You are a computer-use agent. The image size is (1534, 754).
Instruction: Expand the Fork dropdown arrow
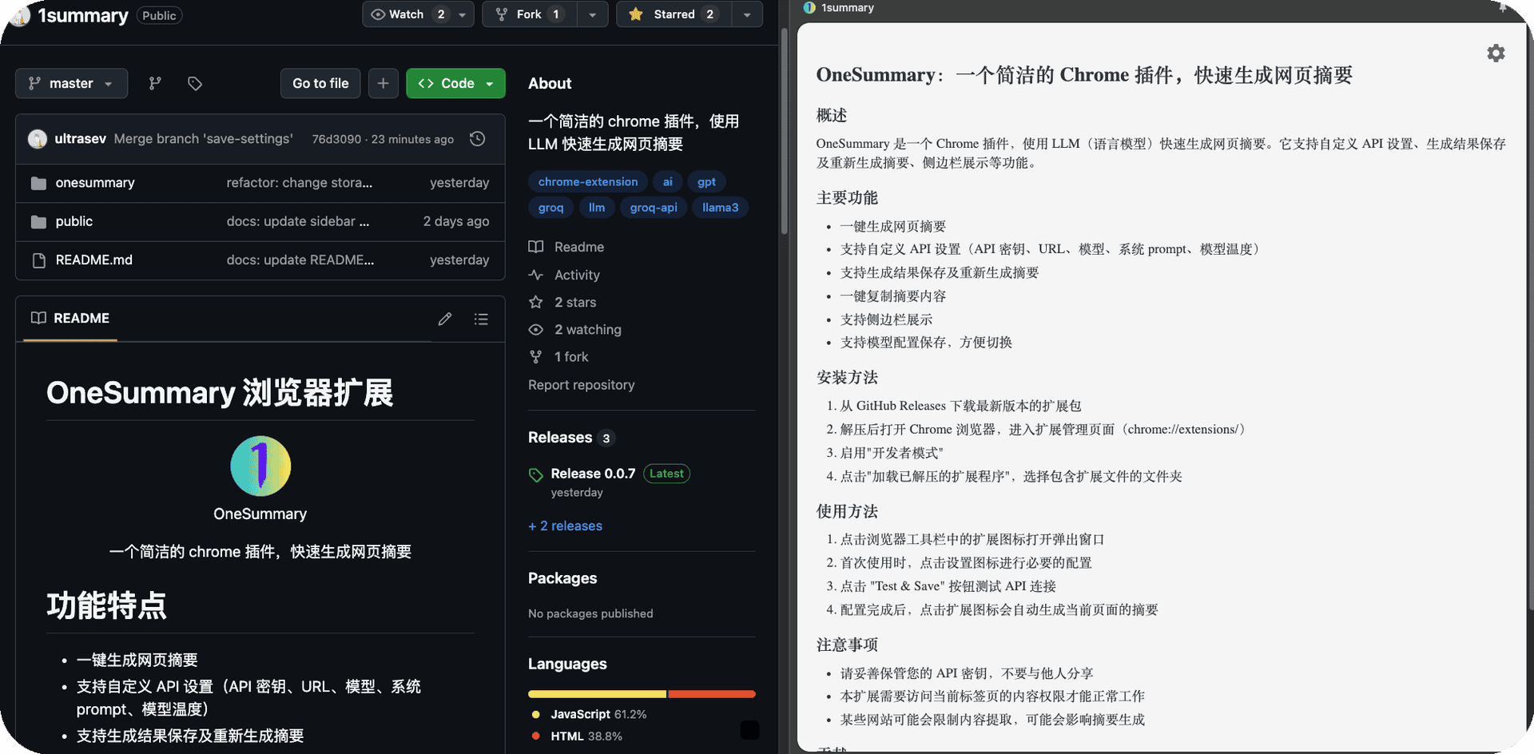click(x=592, y=14)
